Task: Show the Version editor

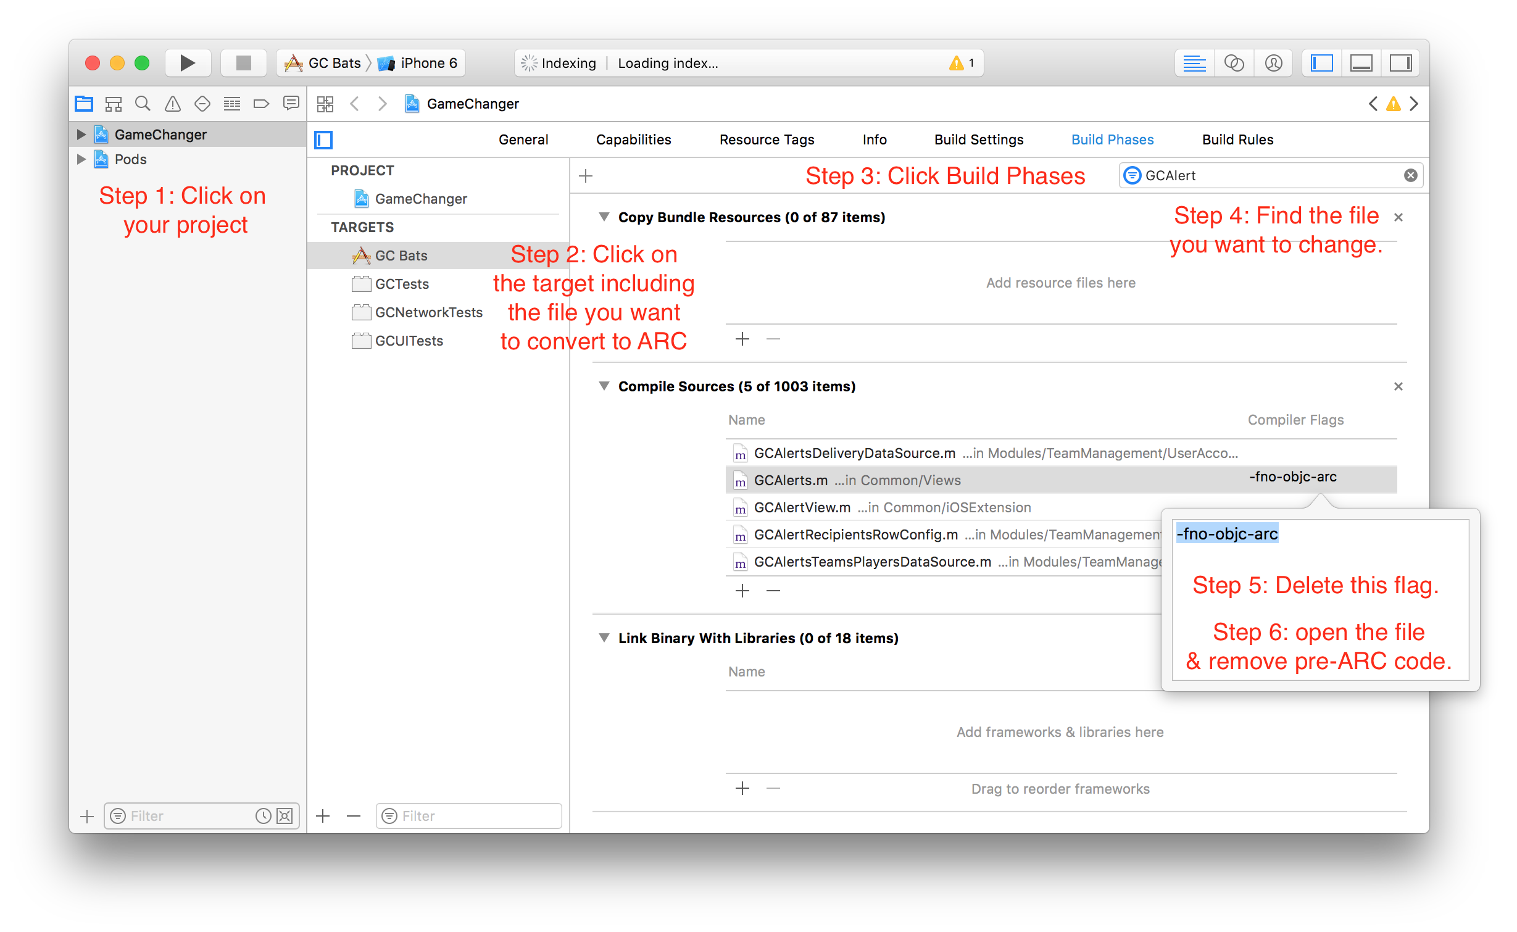Action: pyautogui.click(x=1273, y=63)
